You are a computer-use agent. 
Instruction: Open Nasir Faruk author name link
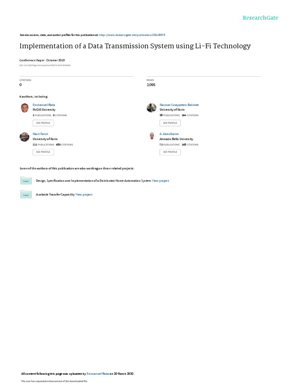tap(40, 134)
